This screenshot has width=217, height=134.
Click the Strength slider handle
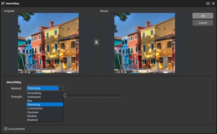click(x=65, y=95)
